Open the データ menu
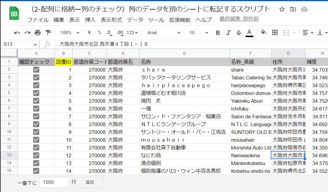This screenshot has height=192, width=328. 135,20
